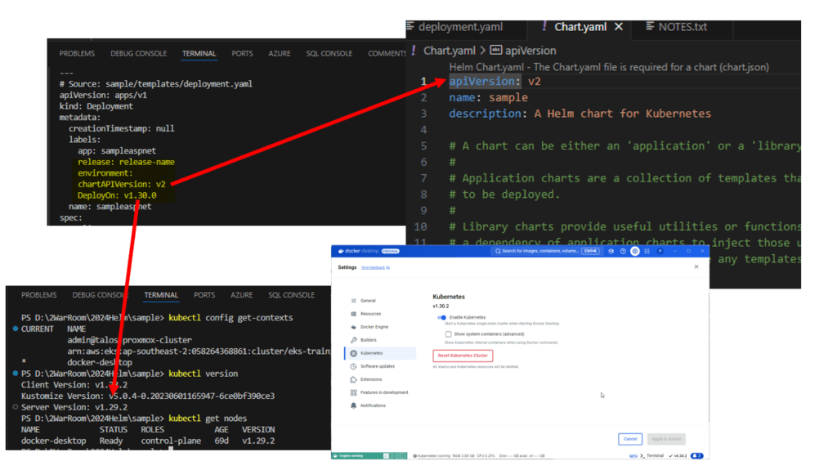Close the Docker Settings page with X

coord(696,266)
